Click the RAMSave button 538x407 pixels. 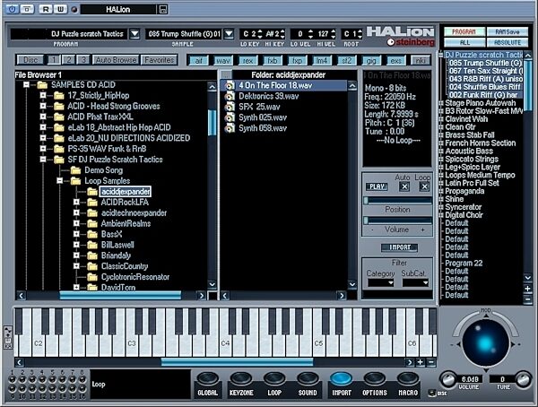508,32
